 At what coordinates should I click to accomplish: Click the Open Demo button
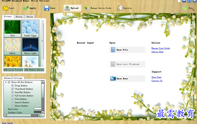click(127, 79)
